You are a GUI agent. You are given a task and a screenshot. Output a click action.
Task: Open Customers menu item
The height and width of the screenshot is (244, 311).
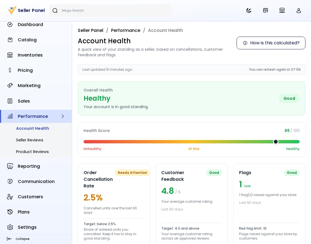(36, 197)
